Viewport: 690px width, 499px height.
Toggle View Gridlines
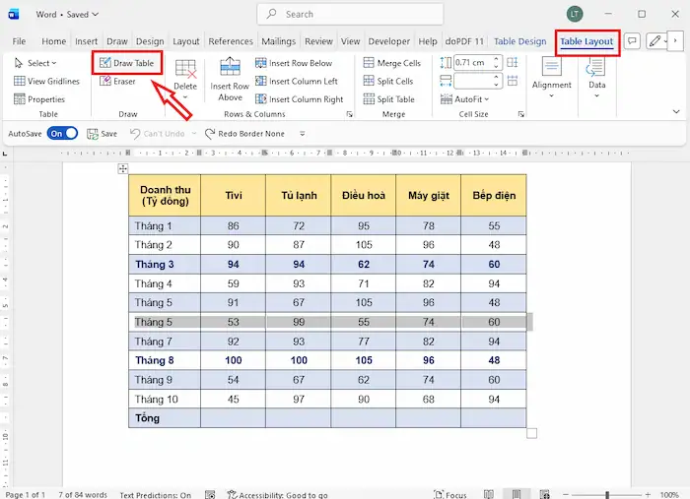(x=46, y=82)
